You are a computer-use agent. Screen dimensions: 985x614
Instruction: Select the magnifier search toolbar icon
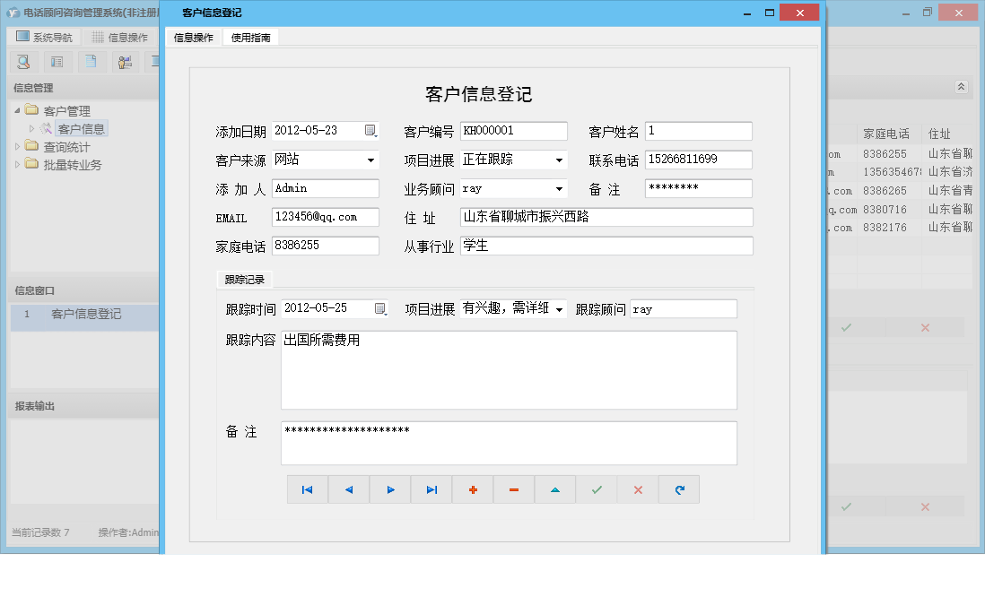click(x=23, y=62)
